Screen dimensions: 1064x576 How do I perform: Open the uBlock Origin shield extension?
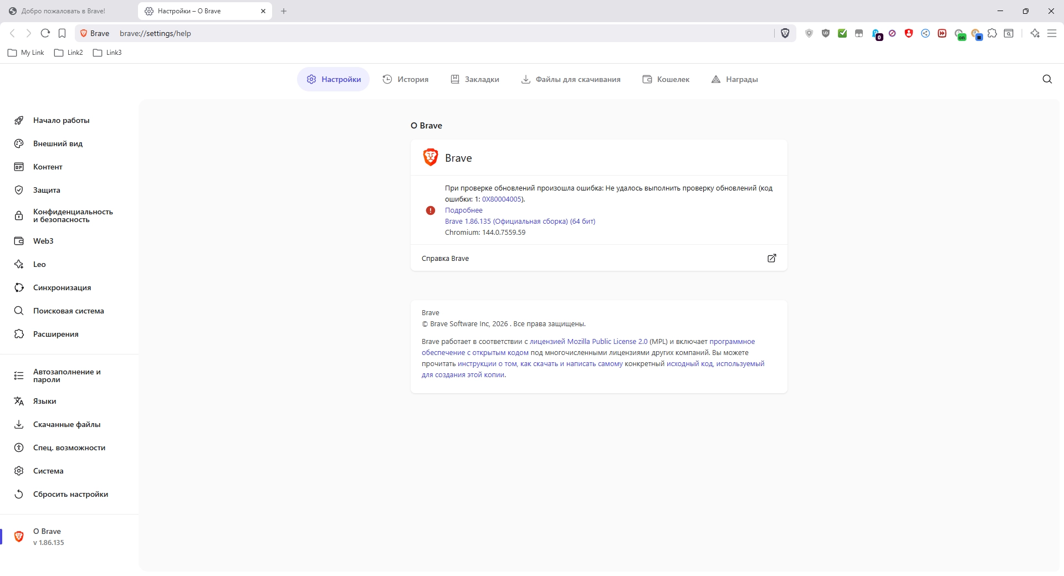tap(826, 33)
